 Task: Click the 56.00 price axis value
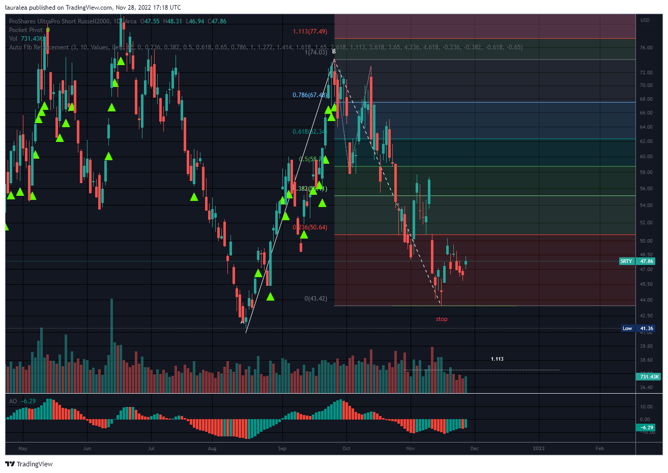click(x=646, y=189)
